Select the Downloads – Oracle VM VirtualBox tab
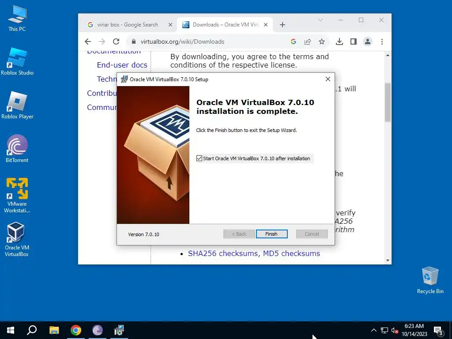This screenshot has height=339, width=452. tap(226, 25)
